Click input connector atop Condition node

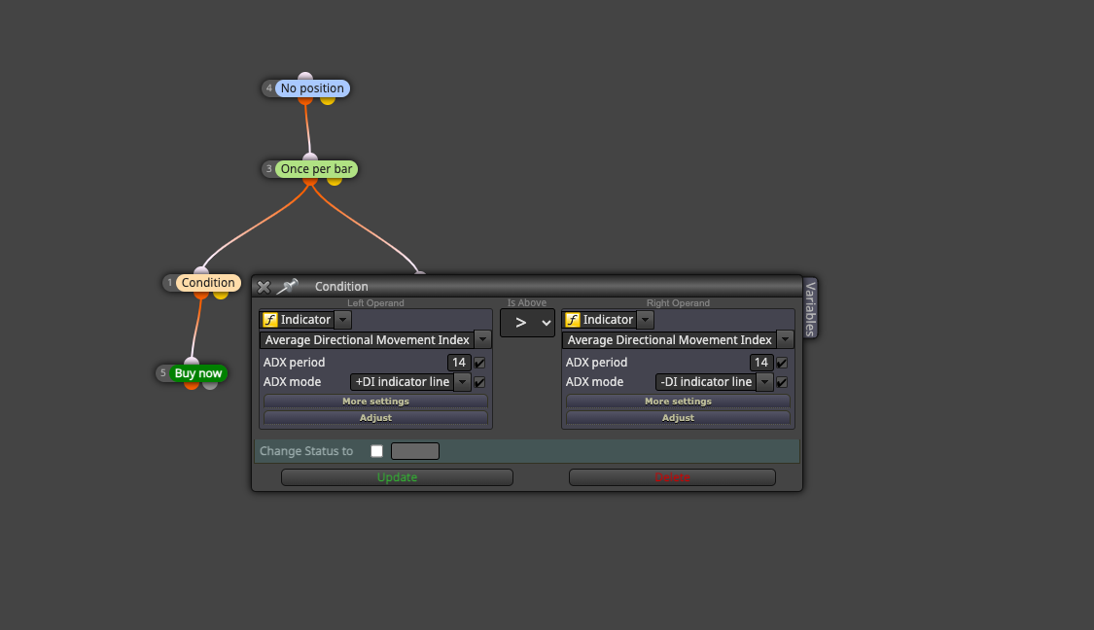(201, 270)
